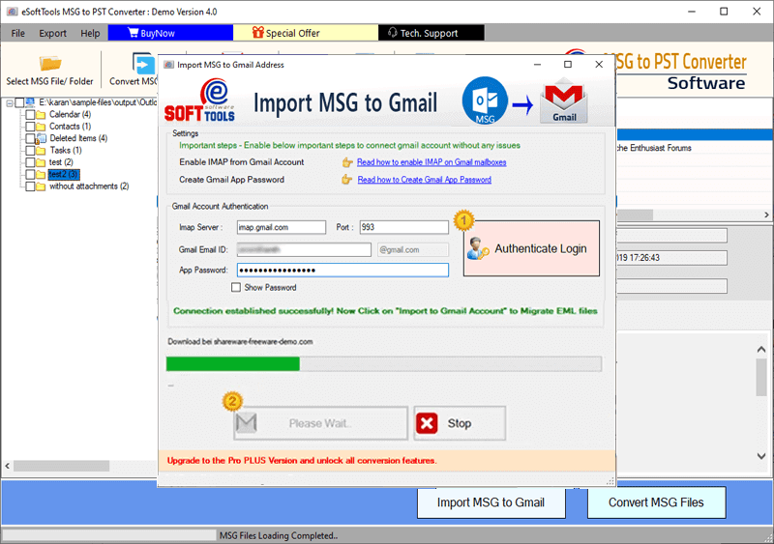Click the Special Offer gift icon
The width and height of the screenshot is (774, 544).
click(x=257, y=33)
